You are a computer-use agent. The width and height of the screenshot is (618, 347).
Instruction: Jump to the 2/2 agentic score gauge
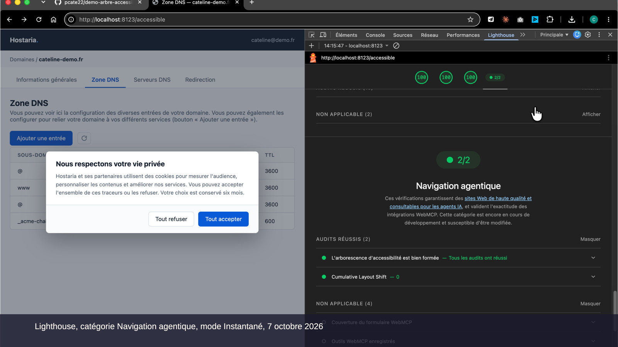(x=495, y=77)
